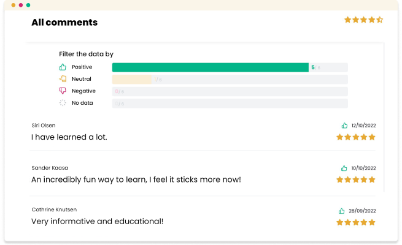The height and width of the screenshot is (245, 402).
Task: Select the No data filter label
Action: click(x=82, y=103)
